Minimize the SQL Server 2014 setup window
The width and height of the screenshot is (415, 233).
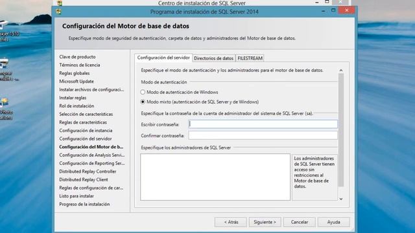pyautogui.click(x=323, y=11)
